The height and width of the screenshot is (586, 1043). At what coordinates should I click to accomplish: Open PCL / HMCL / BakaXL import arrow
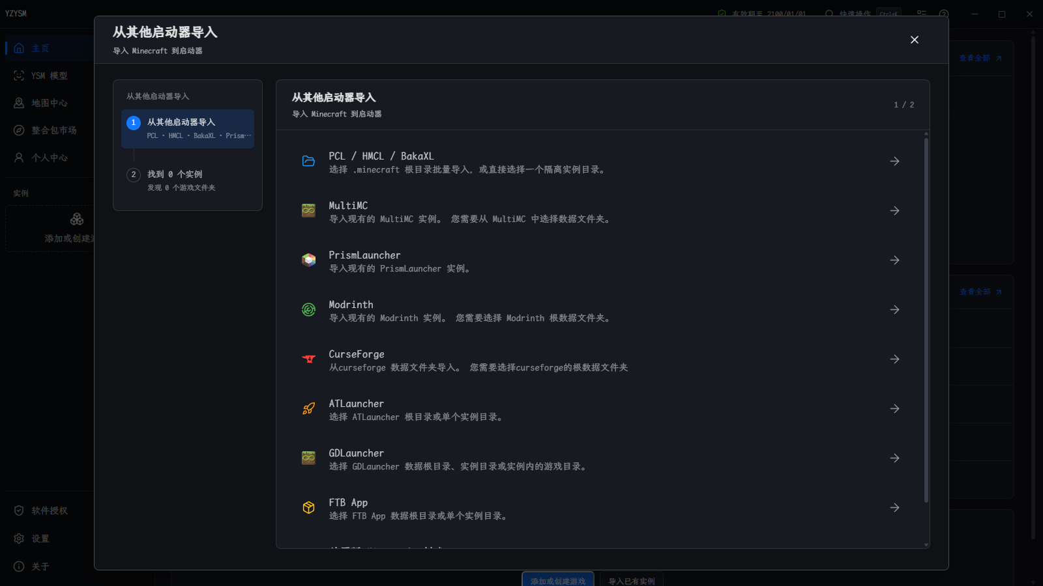pyautogui.click(x=894, y=161)
